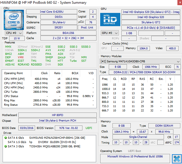Click the Windows 10 Professional Build field
The image size is (182, 164).
tap(135, 159)
